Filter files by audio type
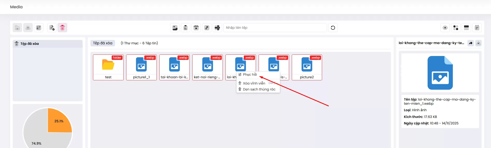 tap(207, 28)
